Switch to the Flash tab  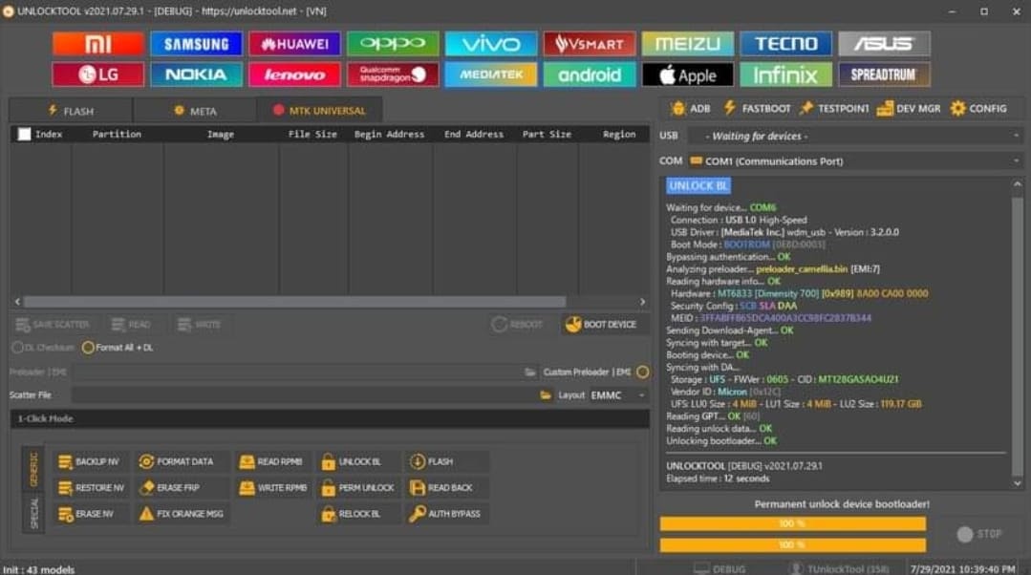tap(71, 111)
